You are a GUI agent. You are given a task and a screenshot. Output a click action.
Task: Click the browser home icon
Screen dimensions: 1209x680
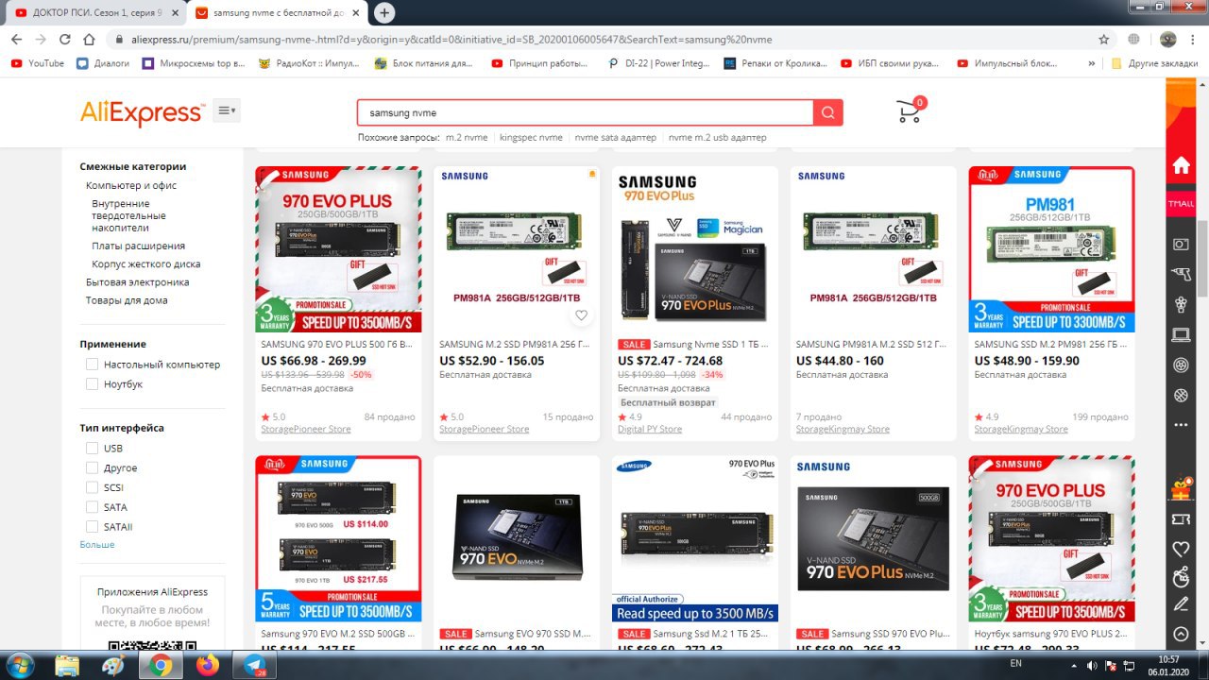(89, 40)
